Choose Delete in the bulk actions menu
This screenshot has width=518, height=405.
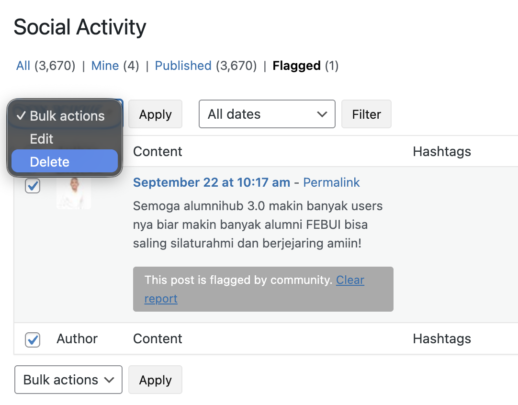50,162
